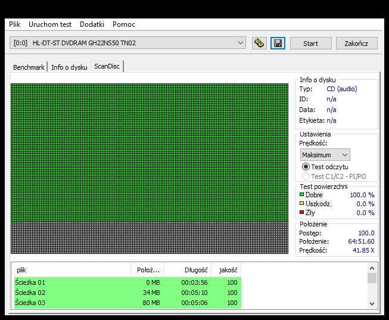Select the Ścieżka 03 row
Image resolution: width=389 pixels, height=320 pixels.
(x=127, y=303)
